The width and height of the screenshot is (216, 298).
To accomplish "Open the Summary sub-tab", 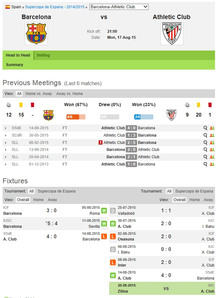I will (15, 65).
